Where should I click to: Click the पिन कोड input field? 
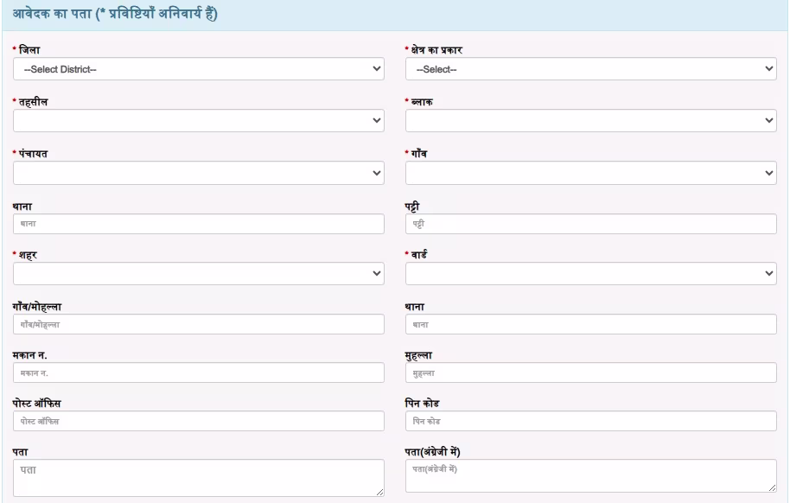(590, 421)
